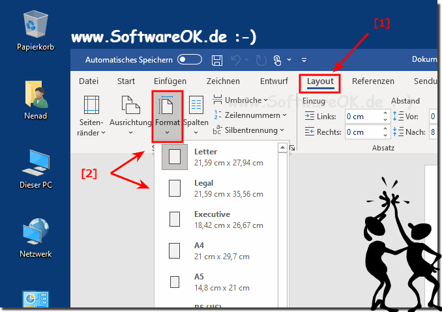Image resolution: width=442 pixels, height=312 pixels.
Task: Click the touch/mouse mode hand icon
Action: coord(277,60)
